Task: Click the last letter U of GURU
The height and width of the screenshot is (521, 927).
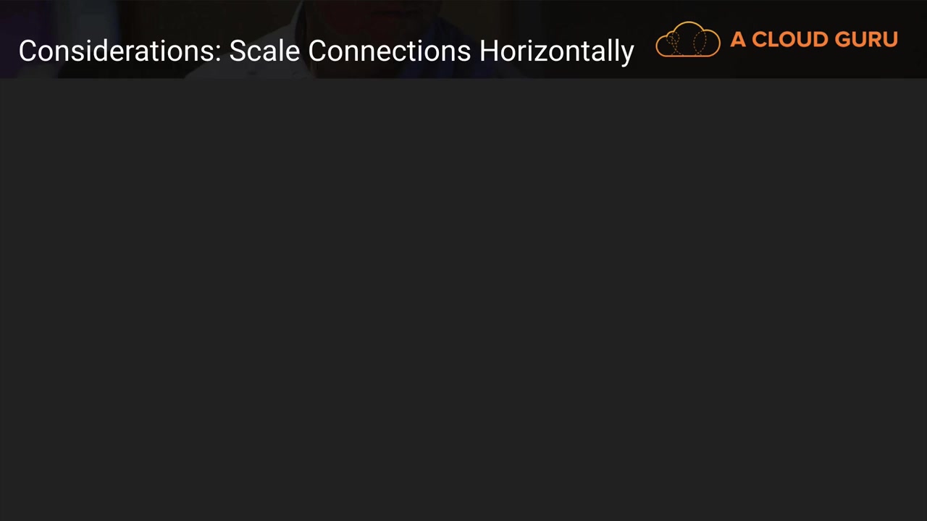Action: [x=890, y=40]
